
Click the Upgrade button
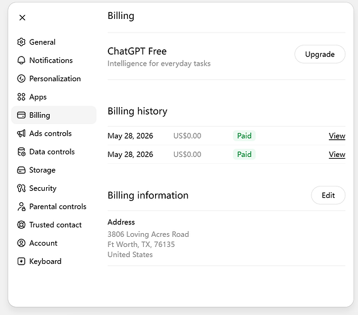320,54
